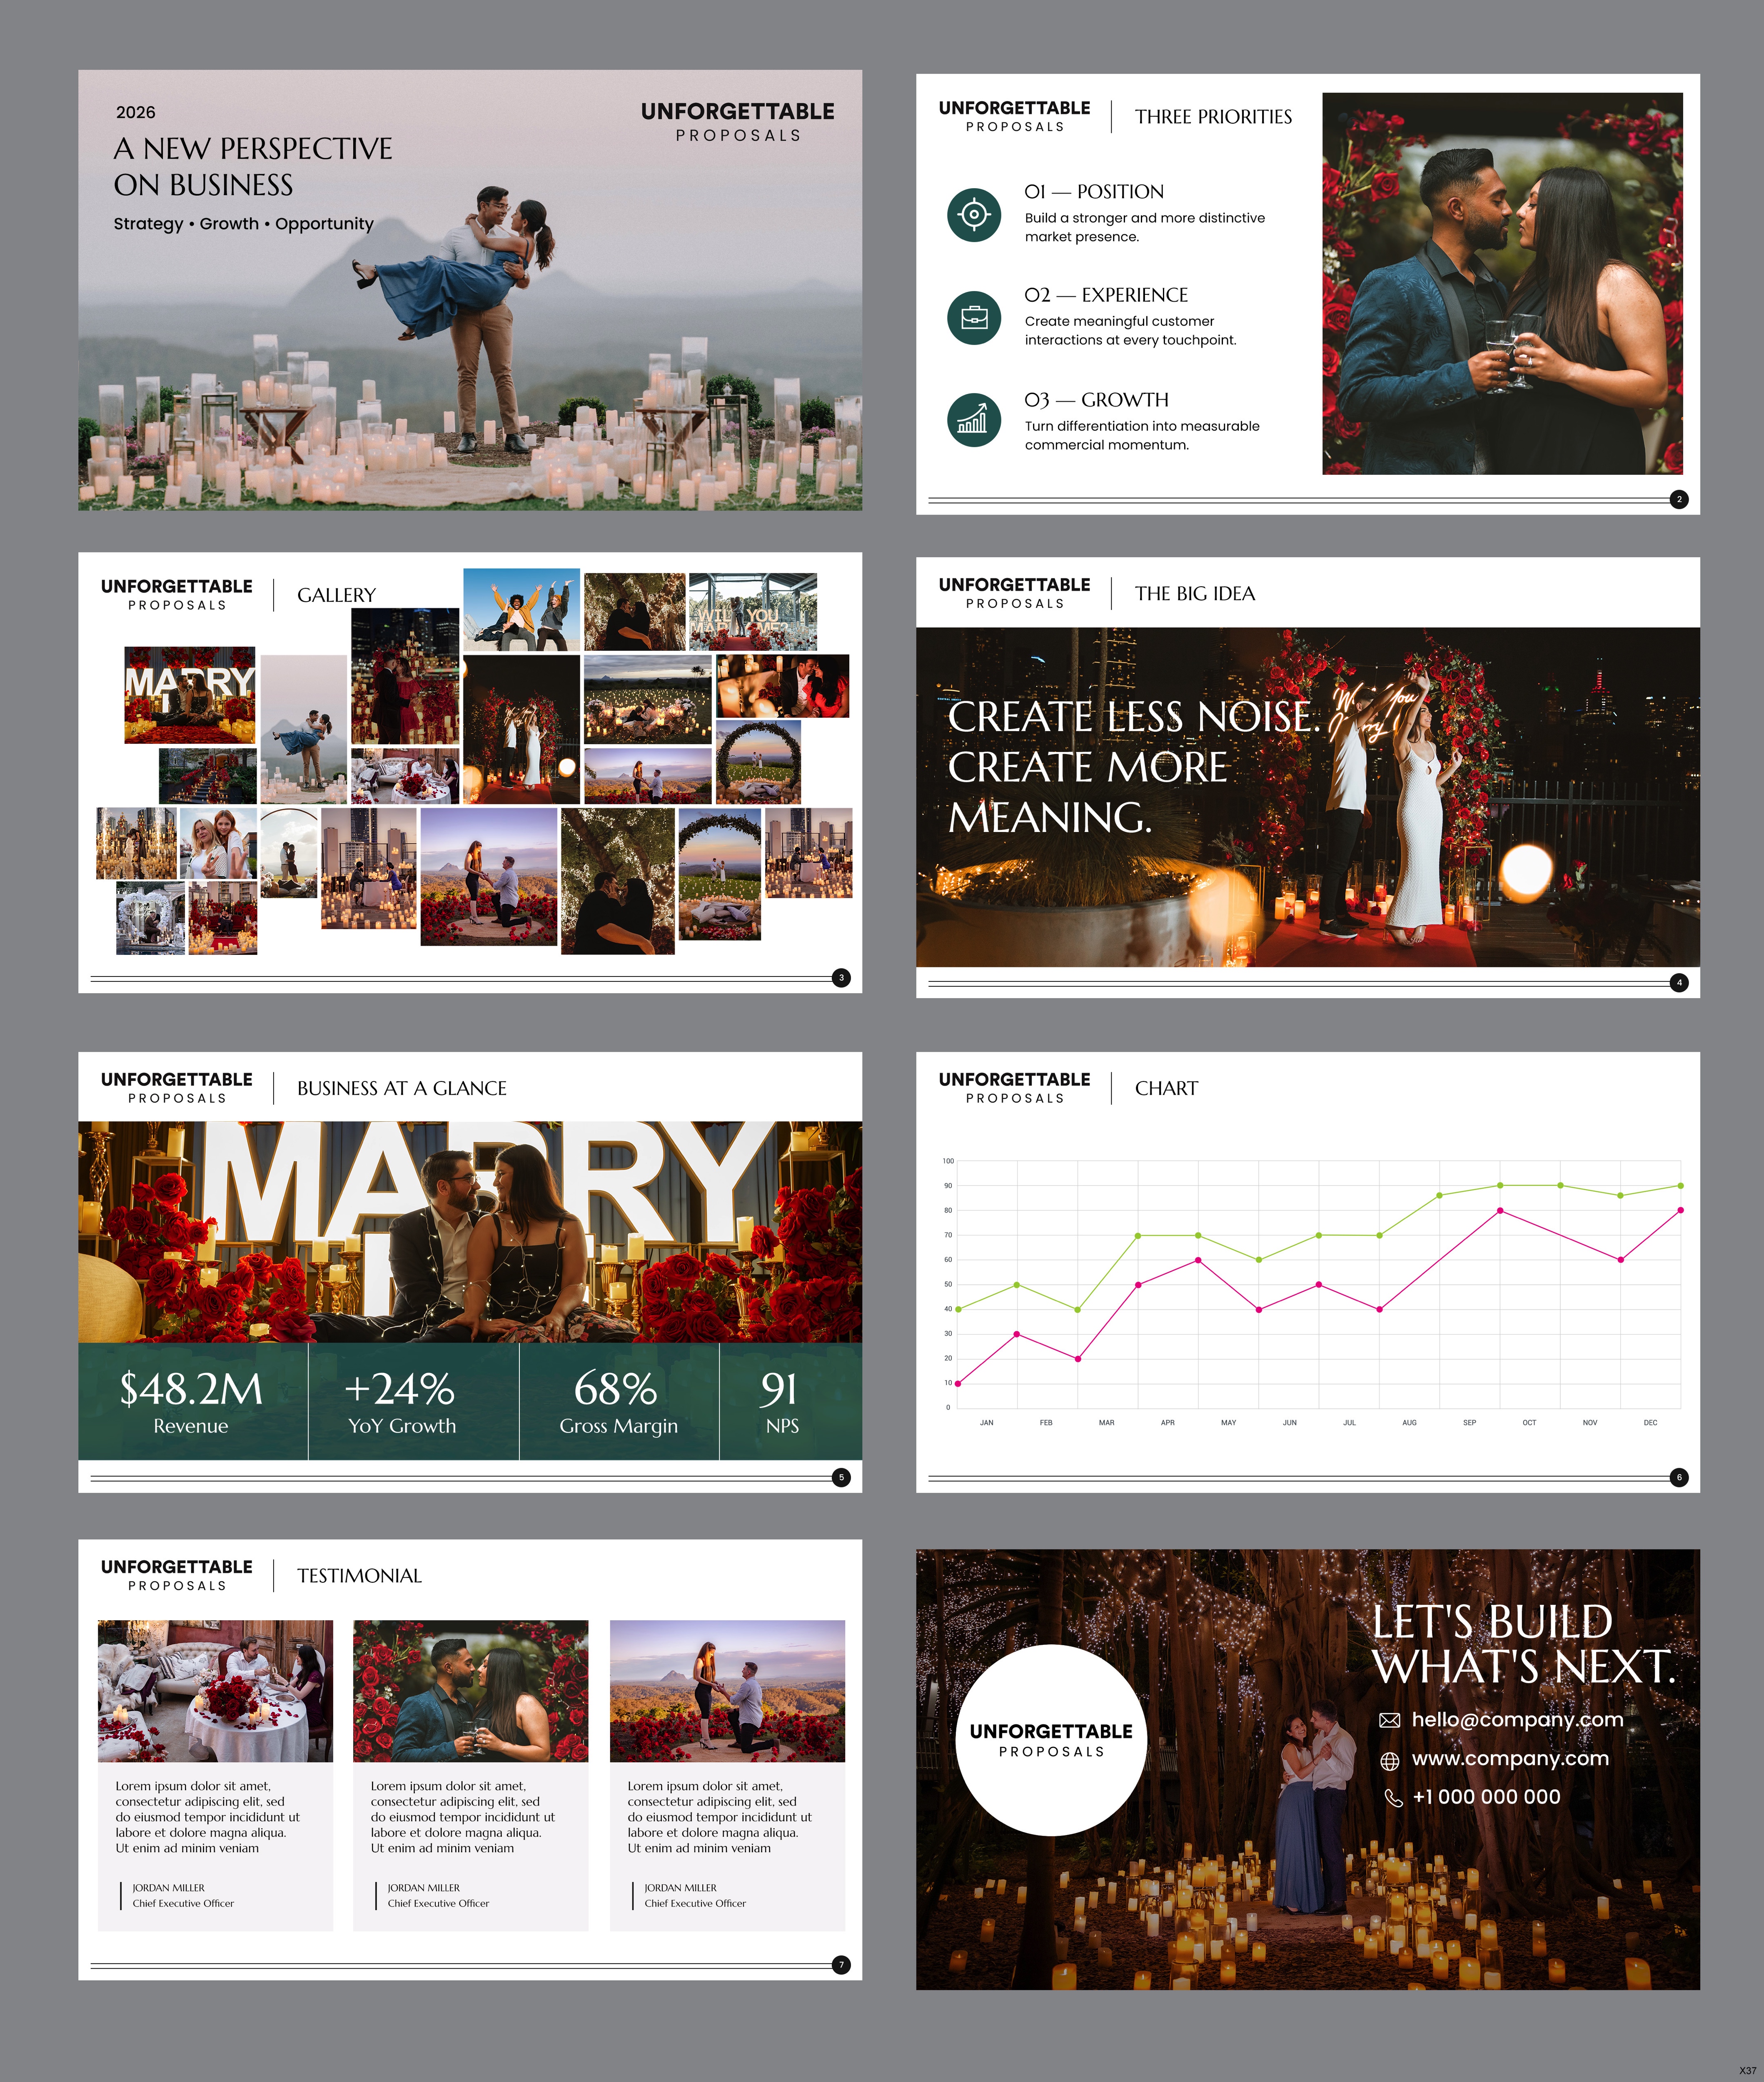Click the hello@company.com email link
Viewport: 1764px width, 2082px height.
(x=1517, y=1719)
